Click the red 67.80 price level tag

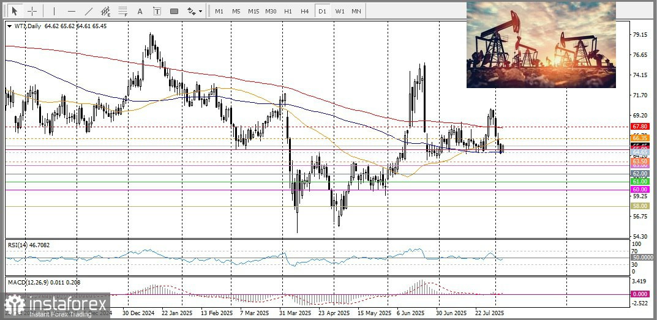coord(640,127)
